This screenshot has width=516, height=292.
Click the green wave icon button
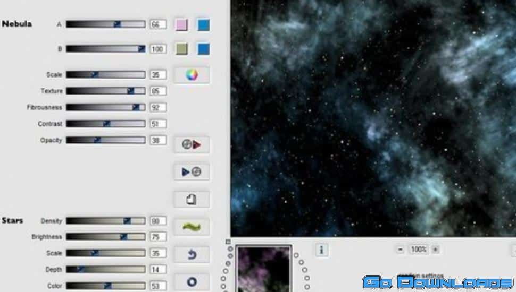point(192,227)
